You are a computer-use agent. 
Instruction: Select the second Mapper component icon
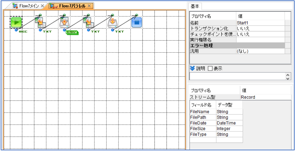[x=88, y=22]
